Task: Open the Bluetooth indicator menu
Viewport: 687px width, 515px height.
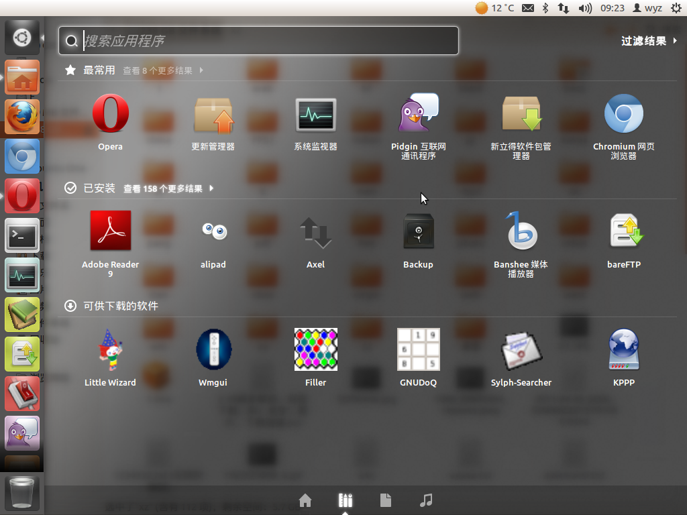Action: pyautogui.click(x=545, y=8)
